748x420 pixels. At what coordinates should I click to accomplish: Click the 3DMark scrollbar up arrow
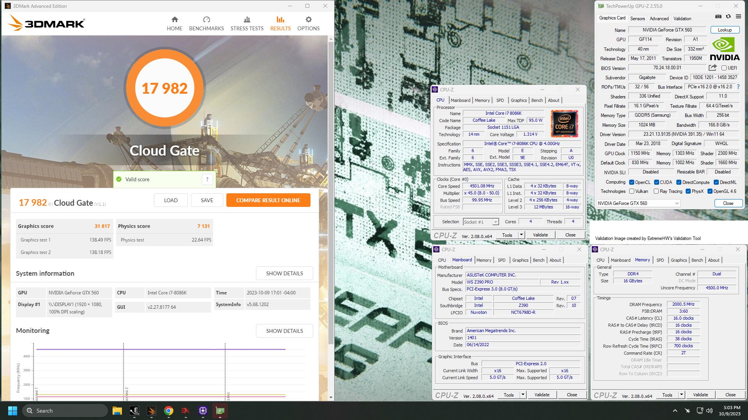[331, 39]
